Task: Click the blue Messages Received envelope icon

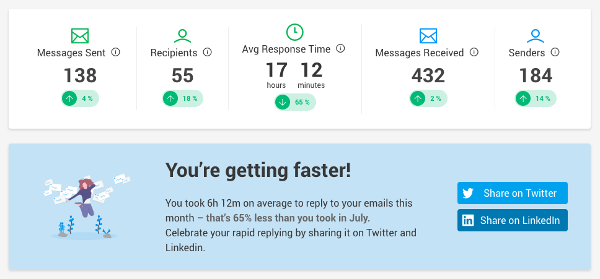Action: 428,36
